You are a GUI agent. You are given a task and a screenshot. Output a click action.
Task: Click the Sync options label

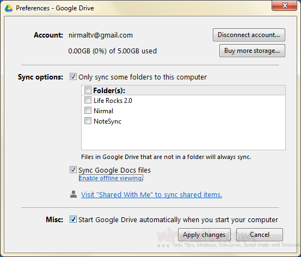click(x=40, y=77)
